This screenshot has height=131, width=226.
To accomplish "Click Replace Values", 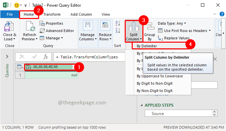I will point(174,38).
